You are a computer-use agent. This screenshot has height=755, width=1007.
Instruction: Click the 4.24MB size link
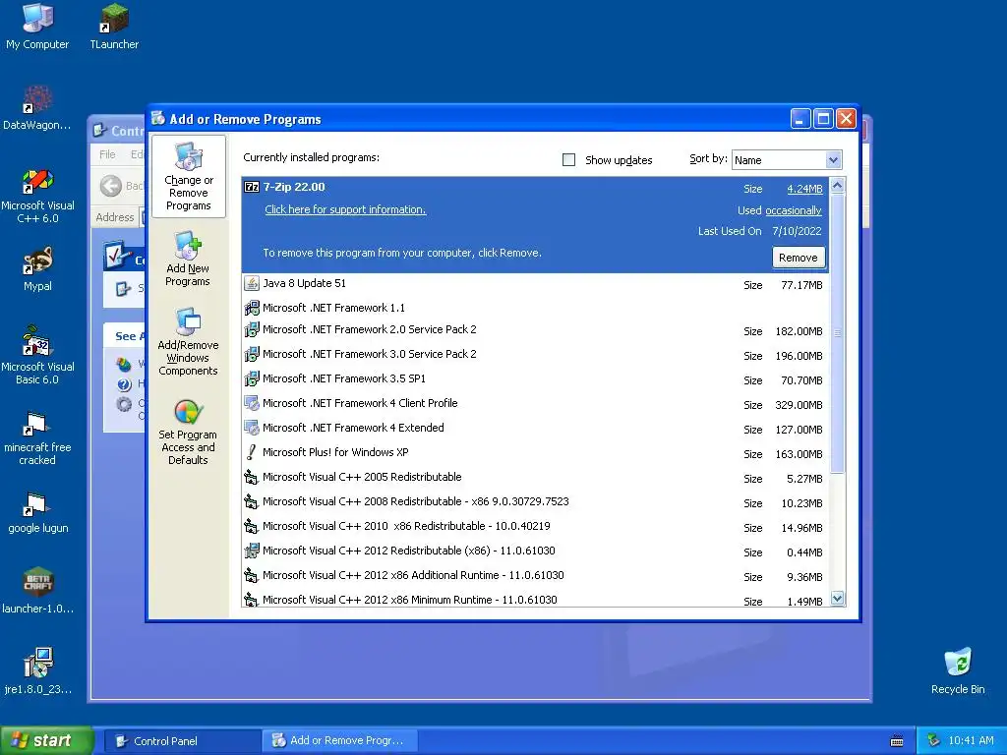click(804, 189)
